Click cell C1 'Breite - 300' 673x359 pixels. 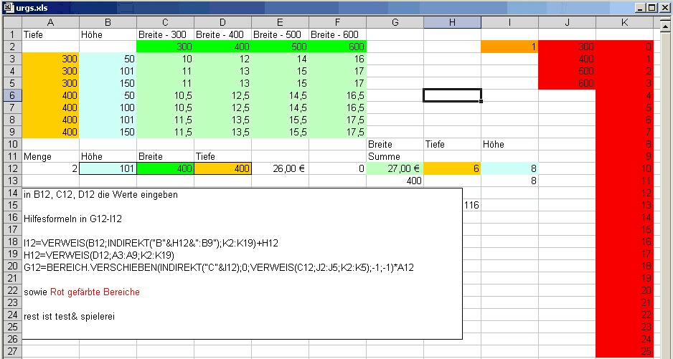[165, 34]
